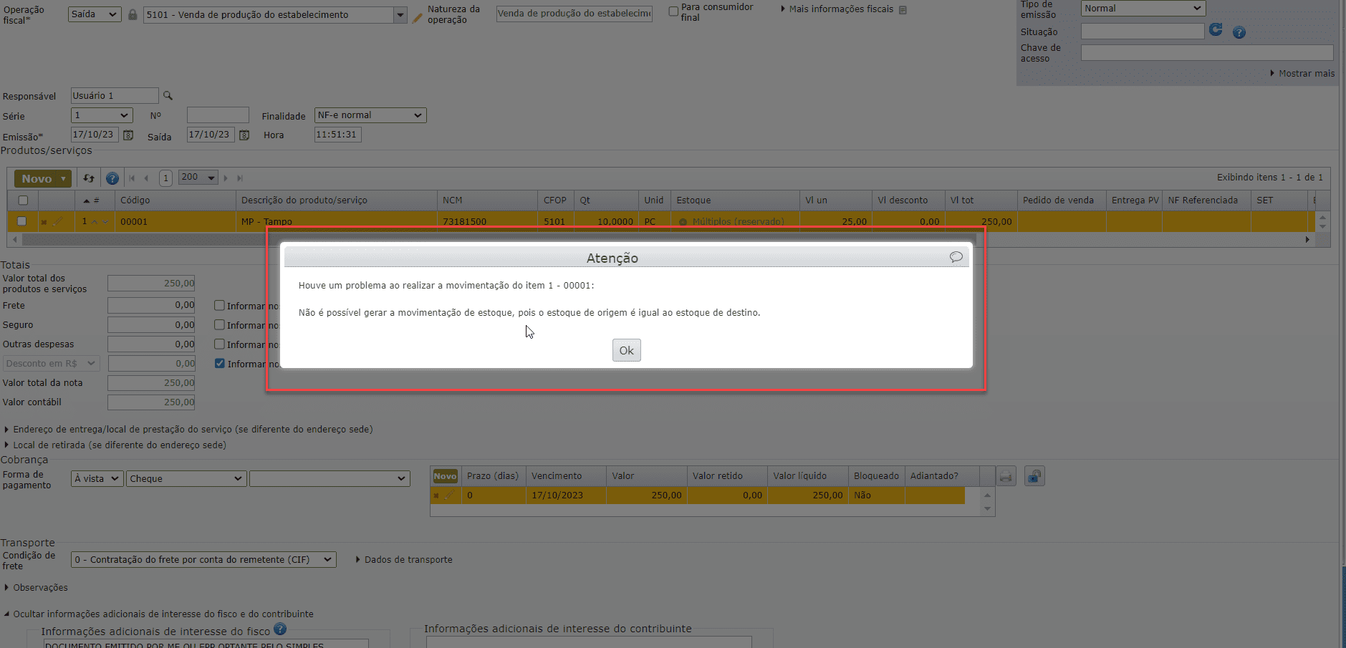1346x648 pixels.
Task: Sort products by the Código column header
Action: 176,200
